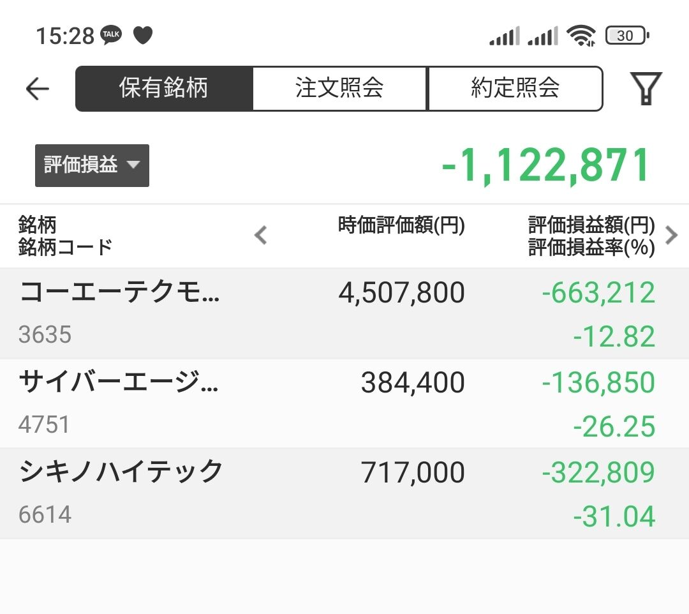The height and width of the screenshot is (614, 689).
Task: Open the 評価損益 dropdown
Action: (x=92, y=165)
